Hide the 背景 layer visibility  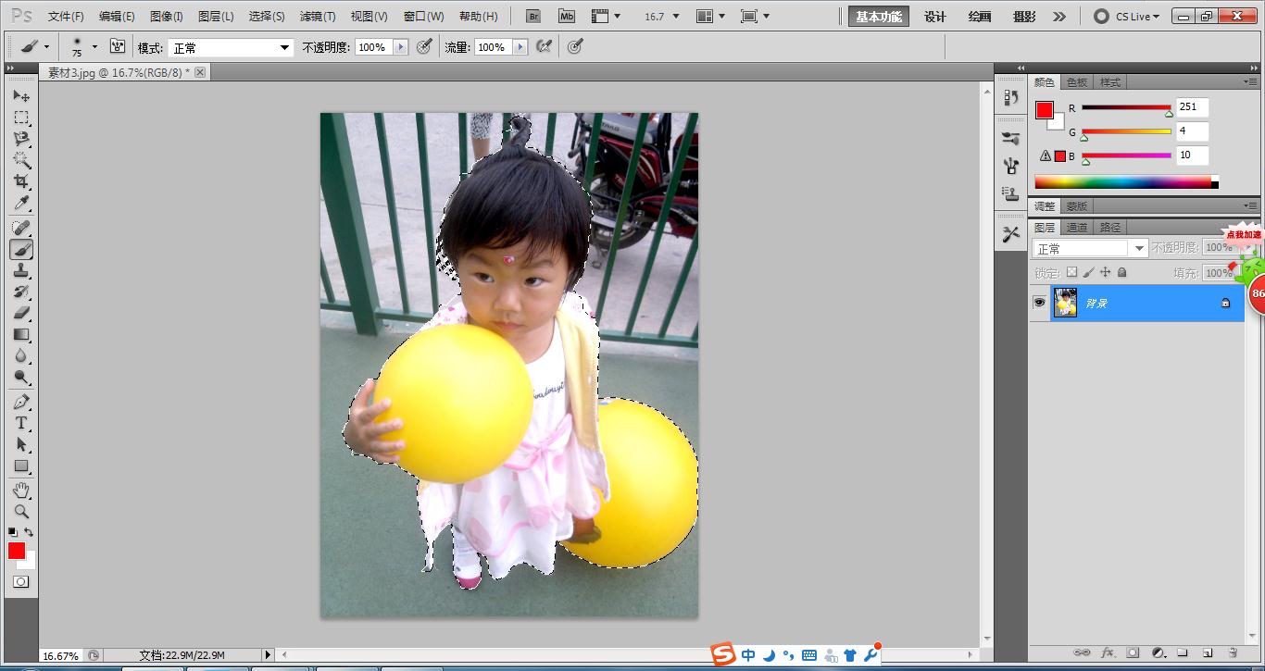pos(1040,302)
